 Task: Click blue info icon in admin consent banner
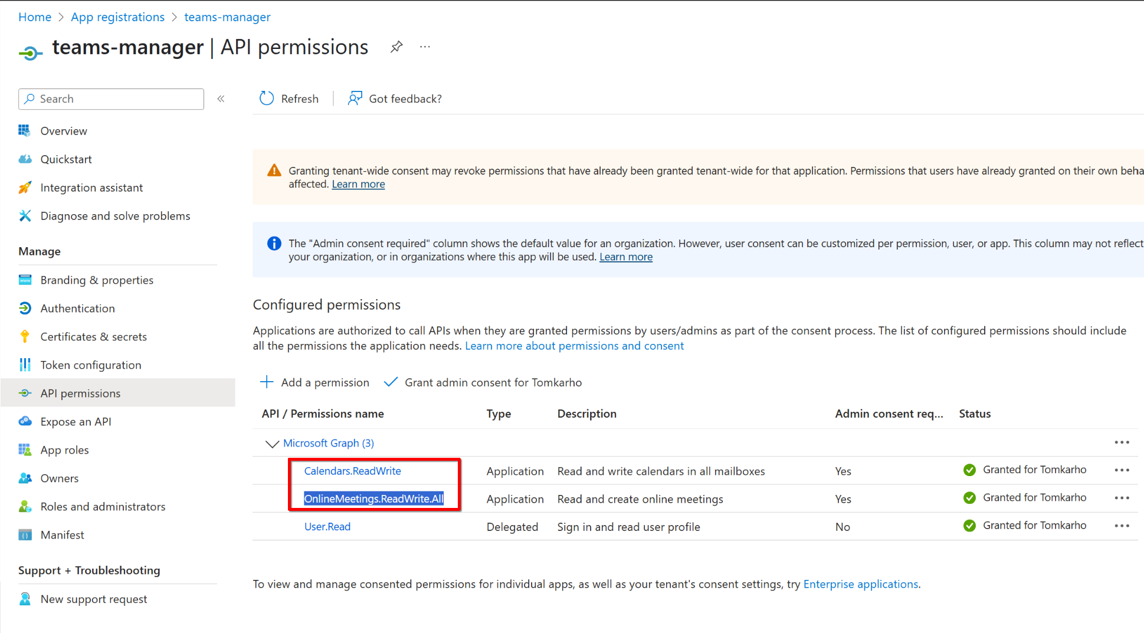(x=274, y=243)
